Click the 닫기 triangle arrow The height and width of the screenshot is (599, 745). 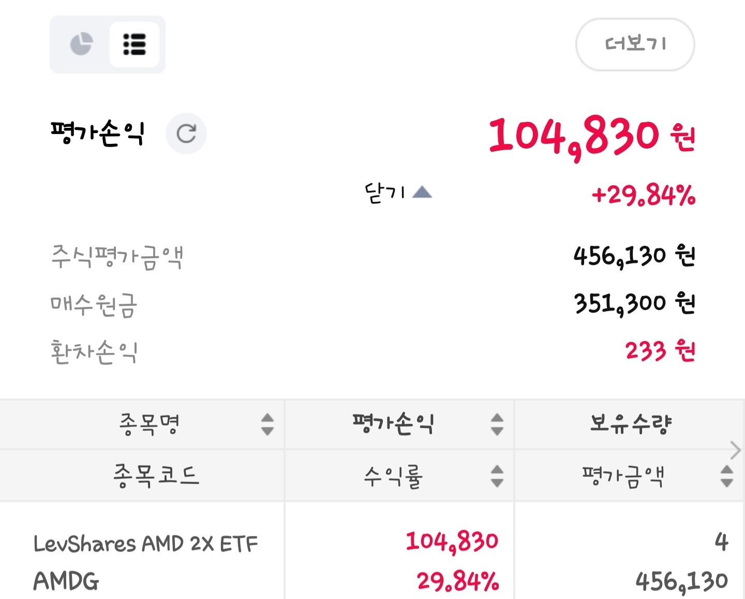pos(422,193)
